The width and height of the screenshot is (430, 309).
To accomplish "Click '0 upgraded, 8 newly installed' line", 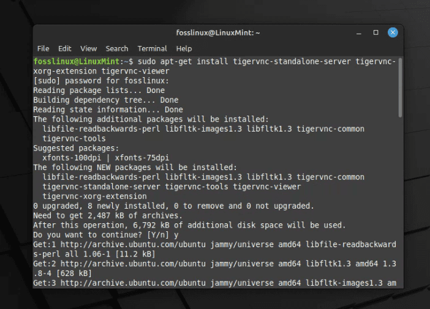I will point(173,206).
